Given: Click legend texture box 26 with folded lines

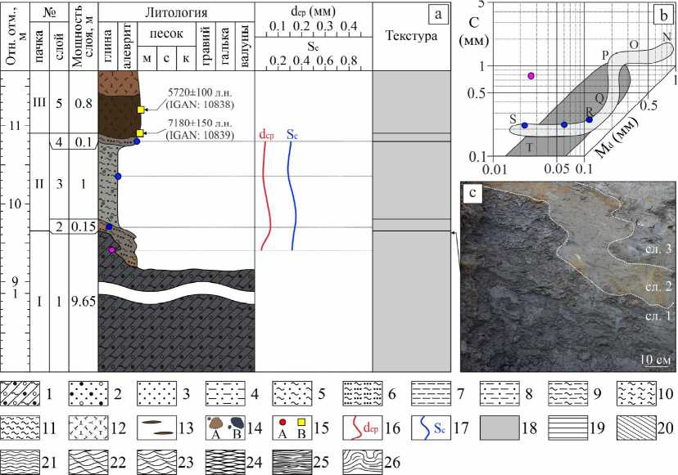Looking at the screenshot, I should pos(363,462).
